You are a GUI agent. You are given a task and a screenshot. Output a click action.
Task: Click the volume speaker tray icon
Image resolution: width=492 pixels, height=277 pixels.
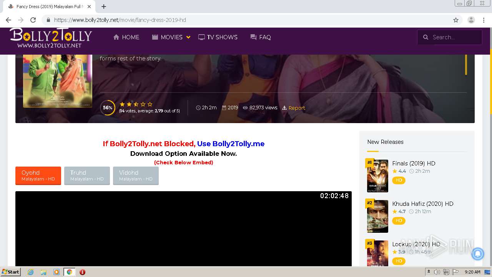[x=437, y=272]
